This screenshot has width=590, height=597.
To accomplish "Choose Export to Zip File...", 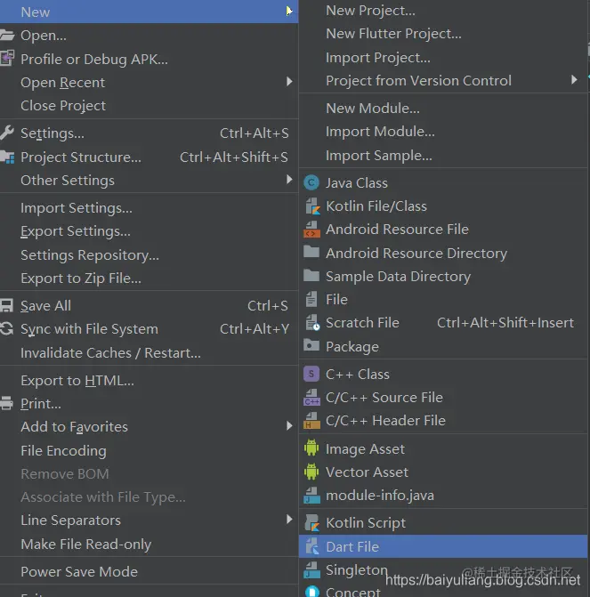I will pyautogui.click(x=81, y=278).
